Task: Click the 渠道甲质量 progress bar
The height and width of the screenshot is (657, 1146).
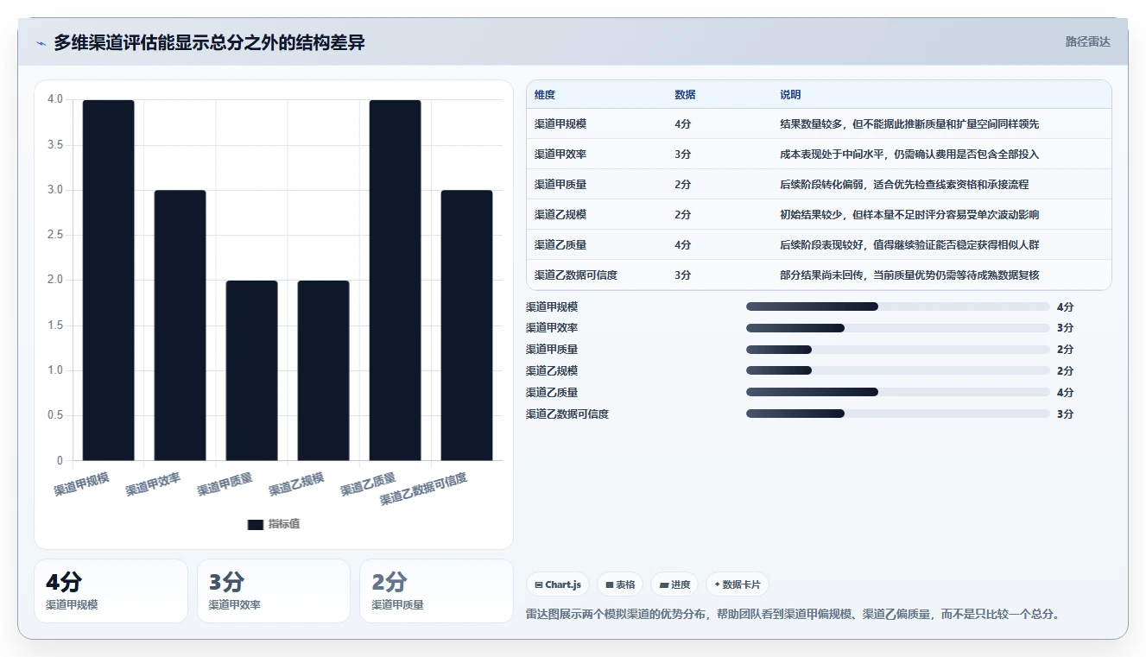Action: coord(898,350)
